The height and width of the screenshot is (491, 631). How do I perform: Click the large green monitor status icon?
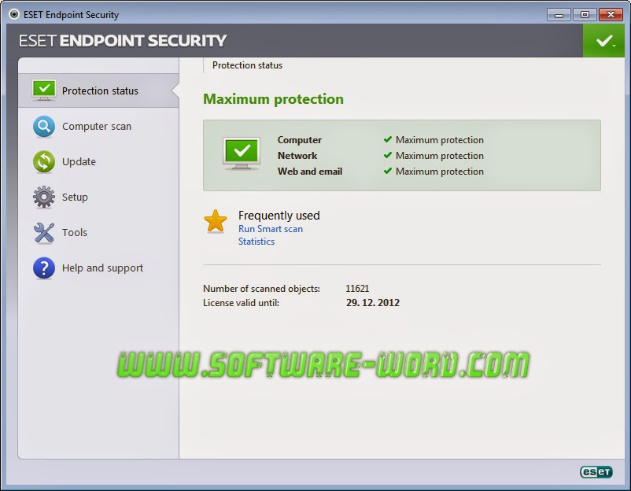tap(242, 153)
